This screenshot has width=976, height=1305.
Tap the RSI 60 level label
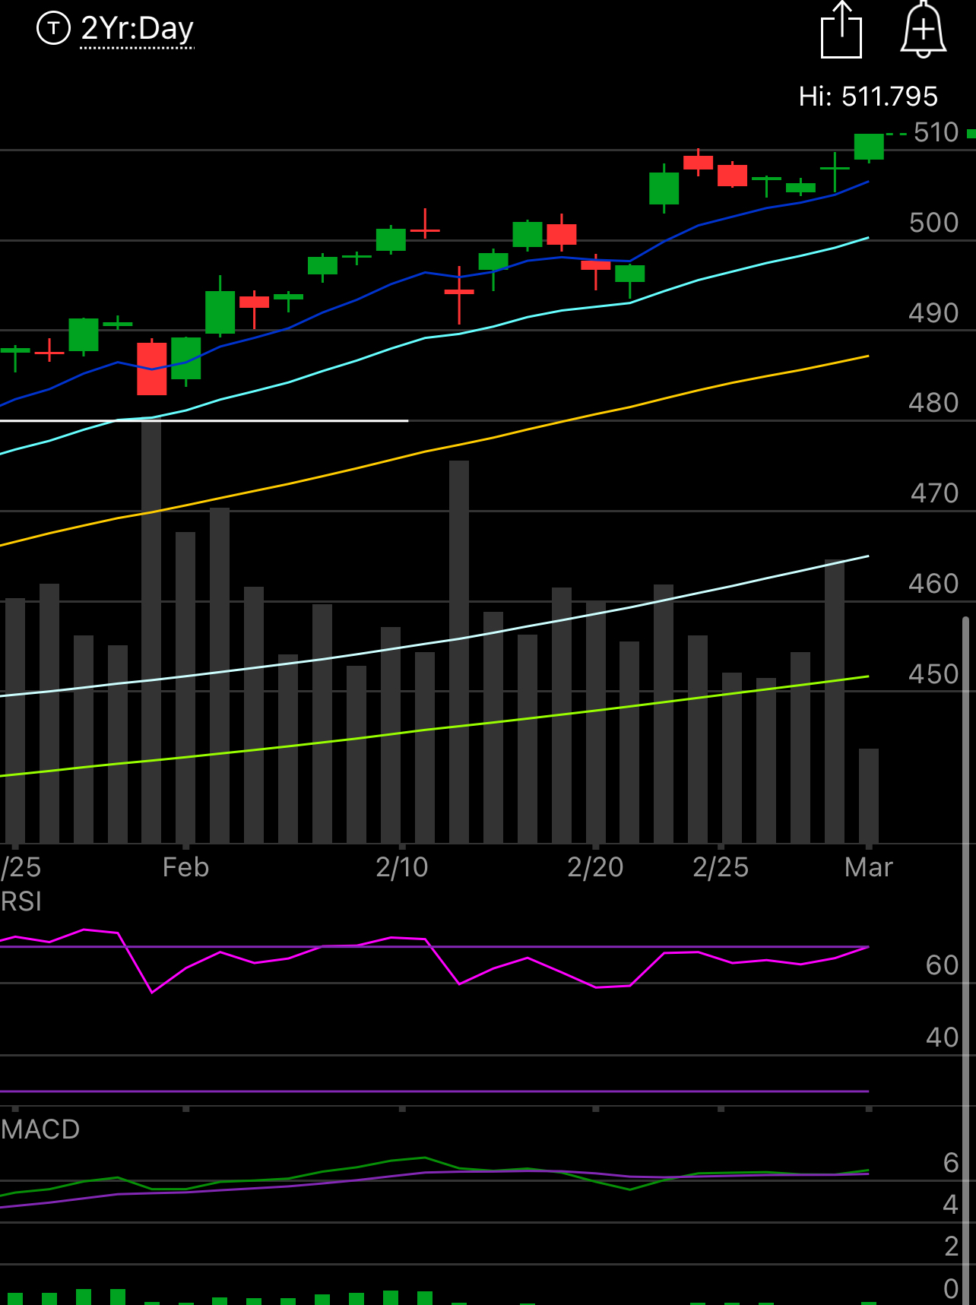click(x=943, y=965)
